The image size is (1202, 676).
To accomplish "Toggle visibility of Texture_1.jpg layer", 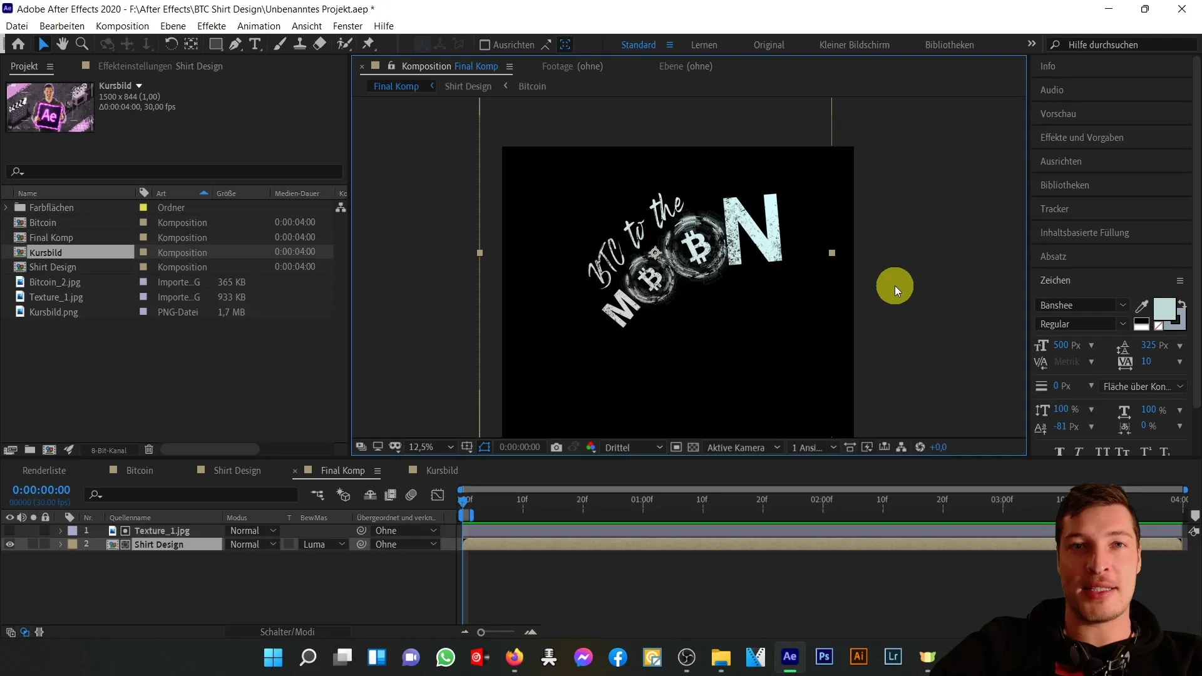I will coord(9,531).
